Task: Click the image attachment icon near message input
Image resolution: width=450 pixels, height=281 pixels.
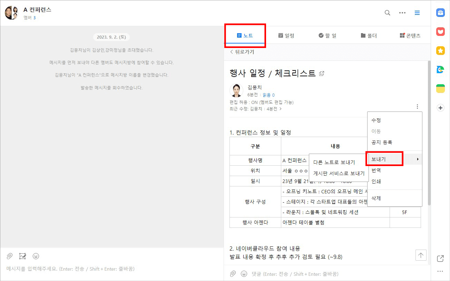Action: click(22, 256)
